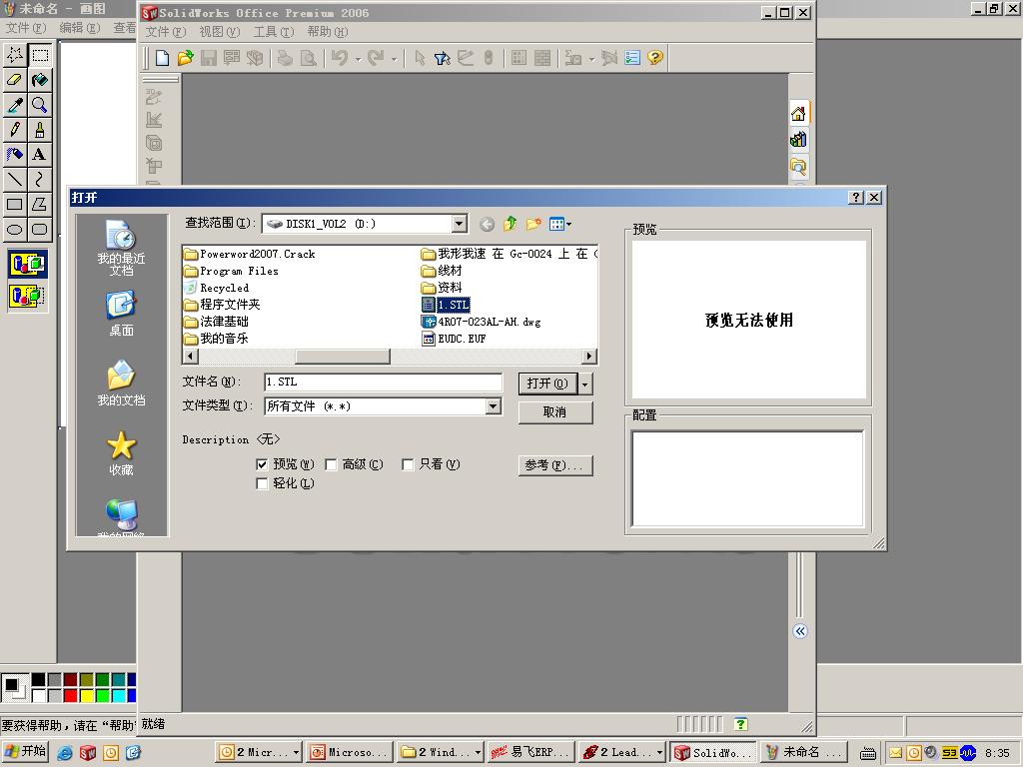1023x767 pixels.
Task: Select the Fill bucket tool in Paint
Action: coord(39,80)
